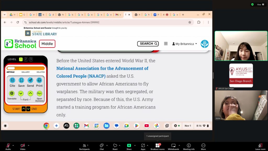Switch to the GALLERY tab
Image resolution: width=268 pixels, height=151 pixels.
25,72
